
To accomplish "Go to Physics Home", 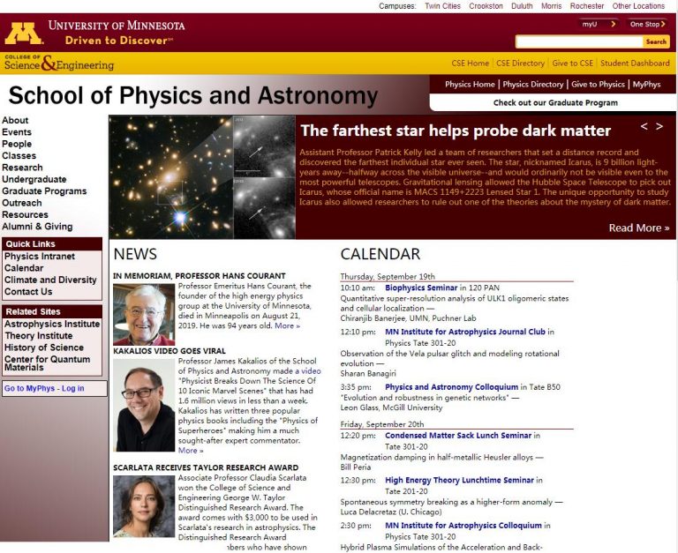I will pyautogui.click(x=470, y=85).
